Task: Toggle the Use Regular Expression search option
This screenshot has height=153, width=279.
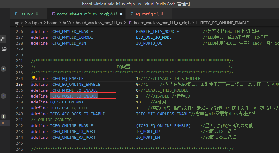Action: click(x=3, y=39)
